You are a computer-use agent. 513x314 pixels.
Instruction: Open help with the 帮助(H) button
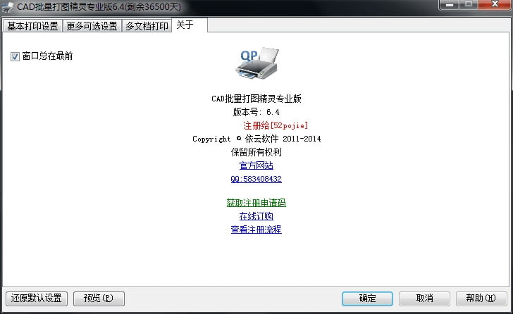481,299
